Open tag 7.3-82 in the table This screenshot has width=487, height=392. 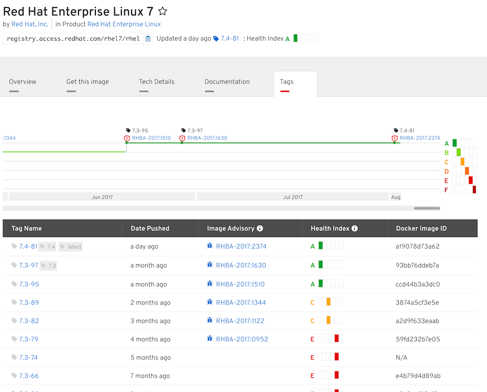pos(29,321)
